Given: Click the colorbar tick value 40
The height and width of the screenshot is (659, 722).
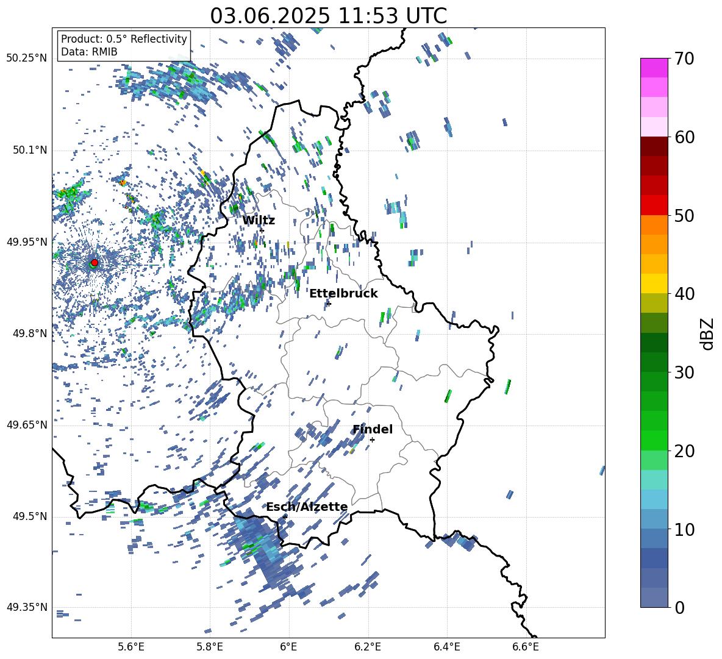Looking at the screenshot, I should point(684,294).
